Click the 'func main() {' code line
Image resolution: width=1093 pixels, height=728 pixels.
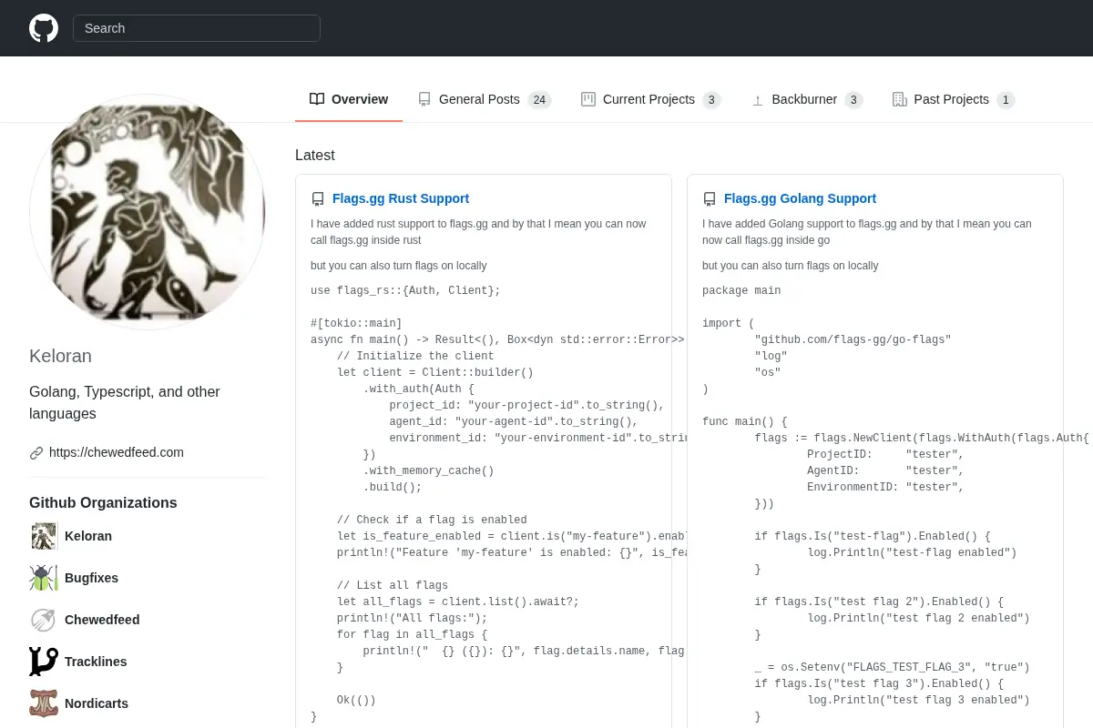point(744,421)
